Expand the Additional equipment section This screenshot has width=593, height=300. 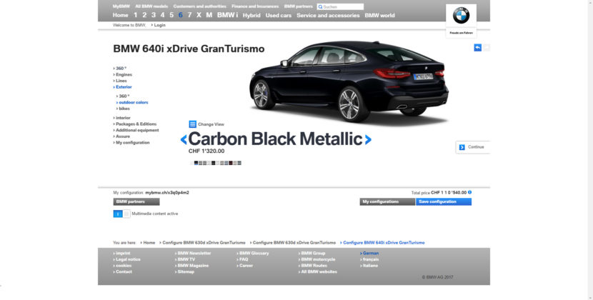click(137, 130)
